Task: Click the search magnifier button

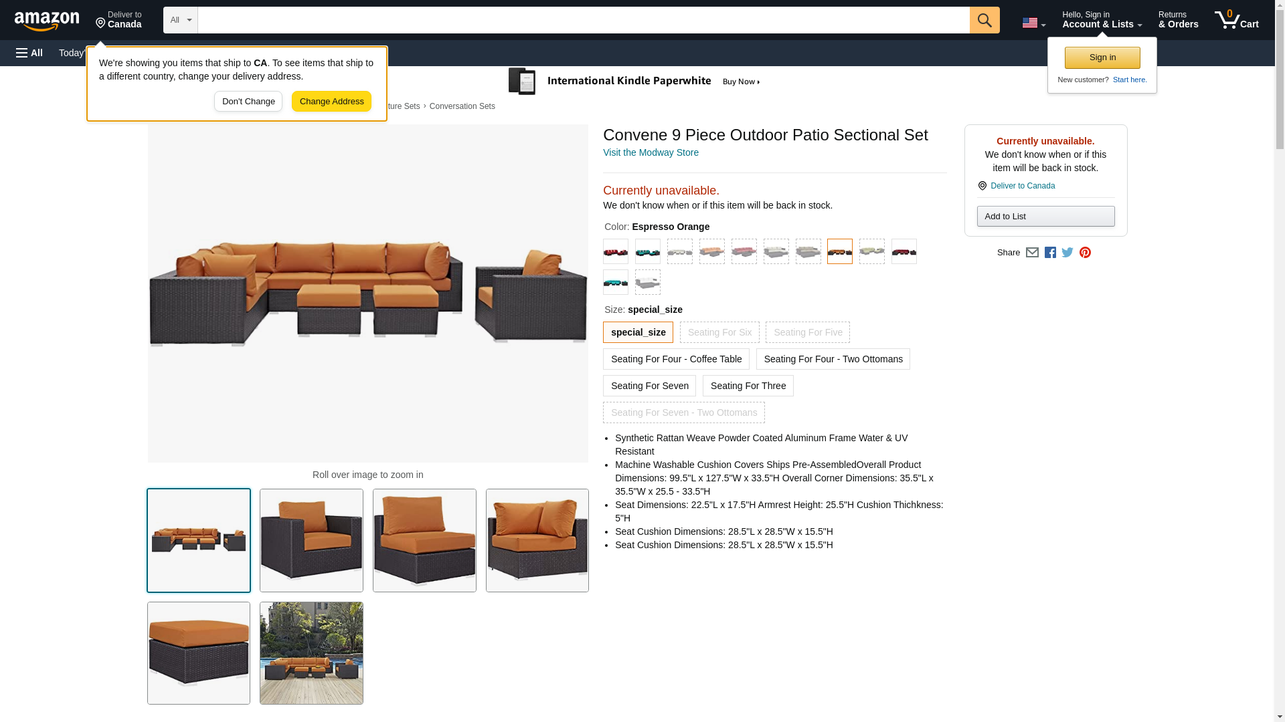Action: (x=984, y=20)
